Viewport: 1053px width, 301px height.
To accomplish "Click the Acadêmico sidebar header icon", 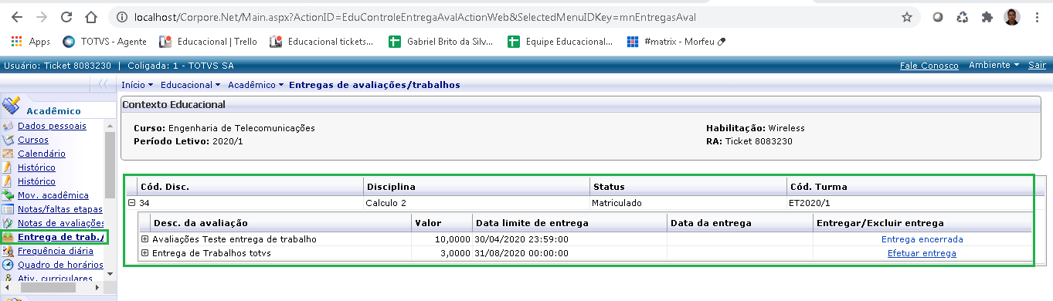I will pos(12,106).
